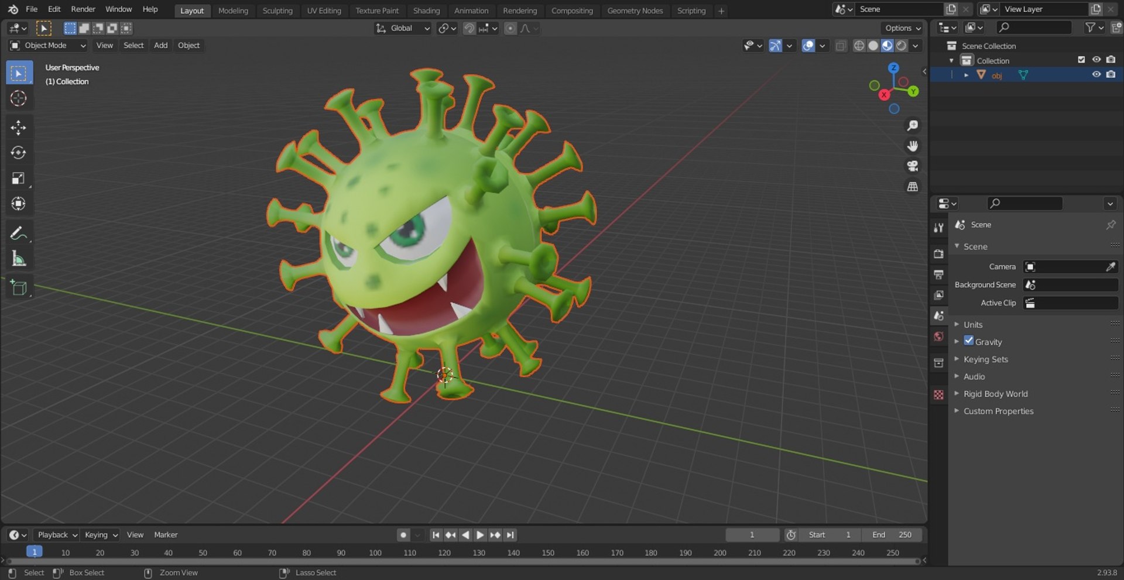Image resolution: width=1124 pixels, height=580 pixels.
Task: Select the Rotate tool
Action: [19, 153]
